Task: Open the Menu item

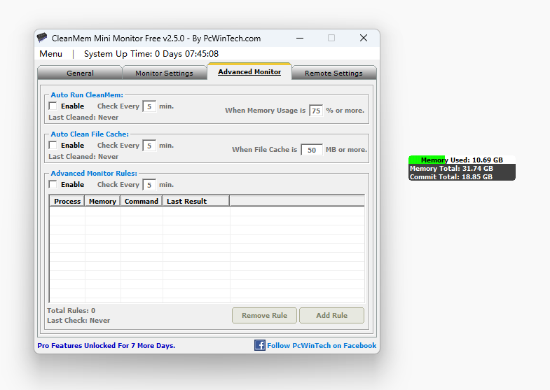Action: 50,54
